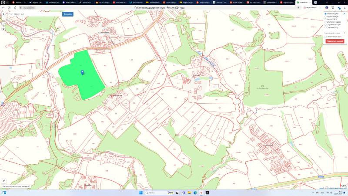Zoom out with the minus button
Viewport: 348px width, 196px height.
3,19
